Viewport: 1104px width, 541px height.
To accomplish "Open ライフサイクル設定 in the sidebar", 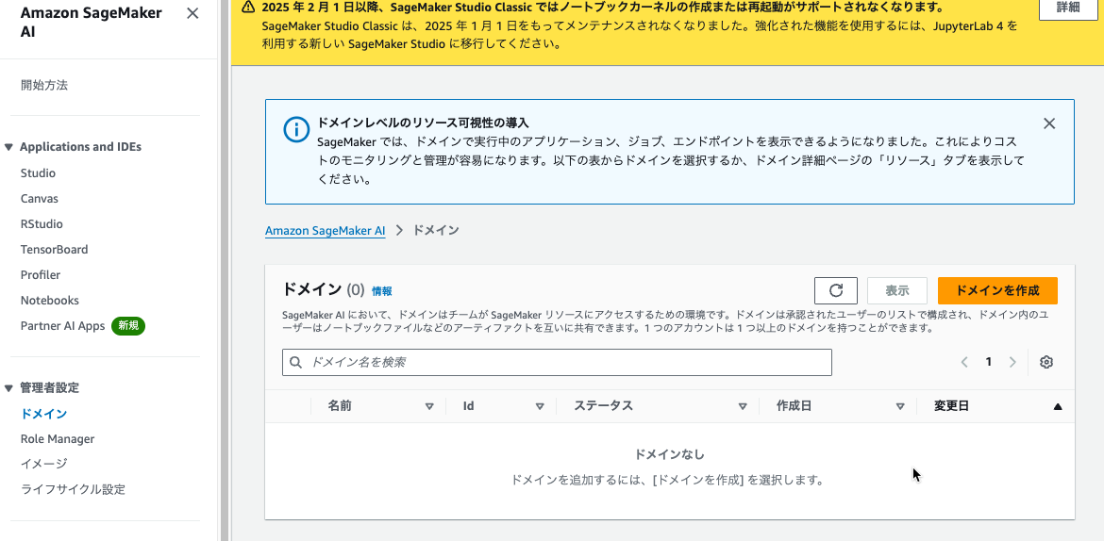I will 74,489.
